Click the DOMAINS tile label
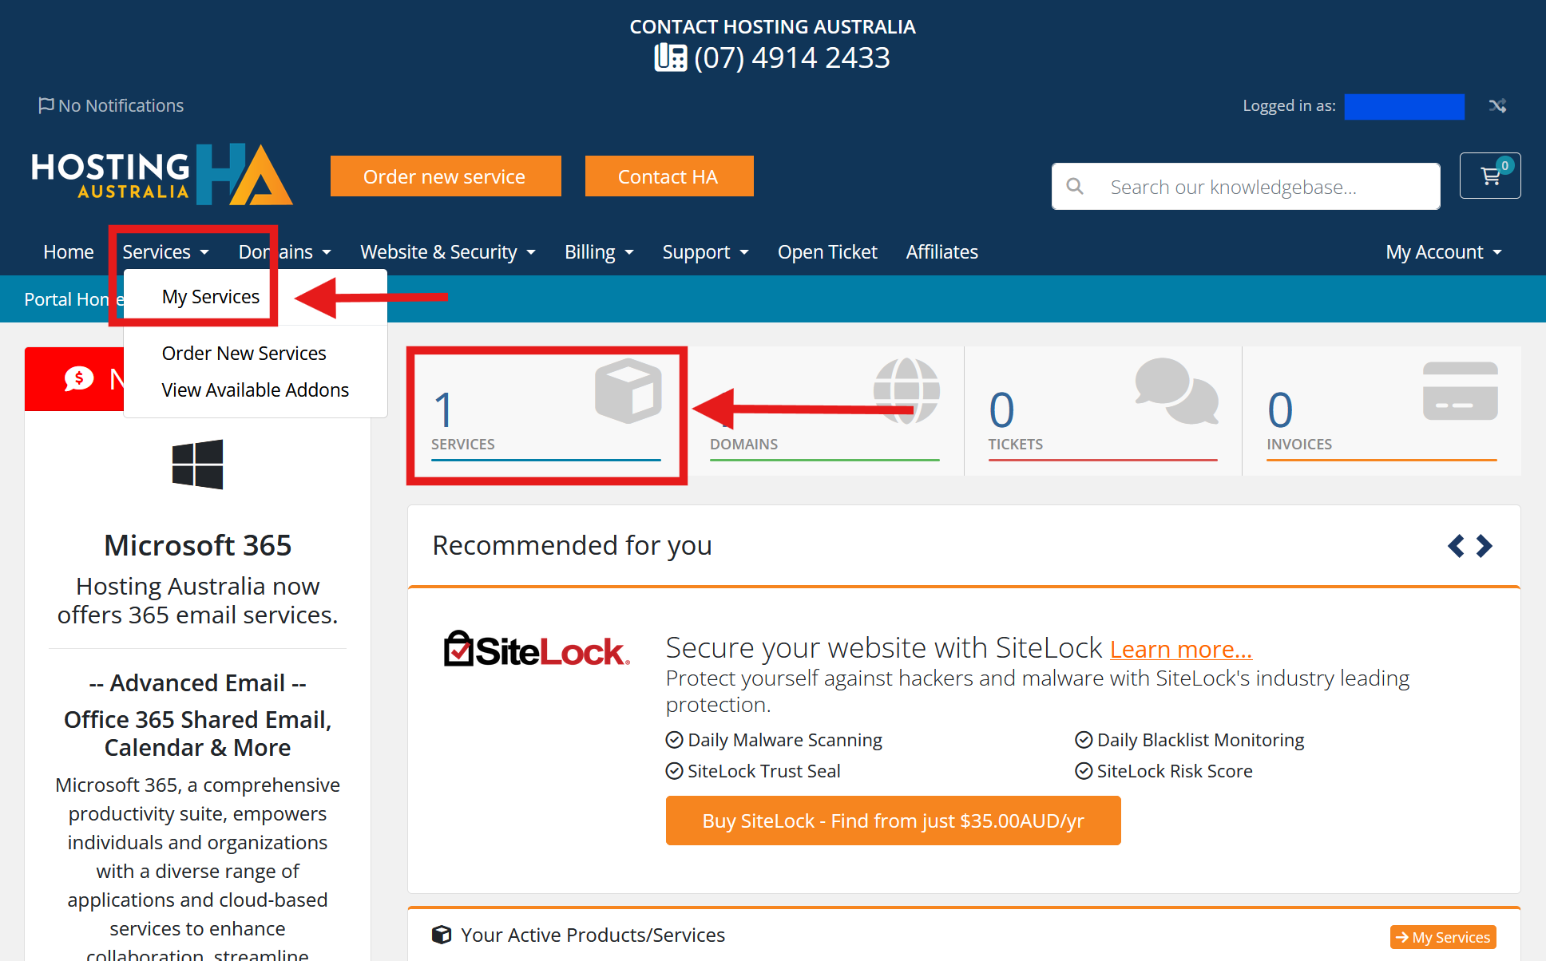This screenshot has width=1546, height=961. (x=744, y=445)
